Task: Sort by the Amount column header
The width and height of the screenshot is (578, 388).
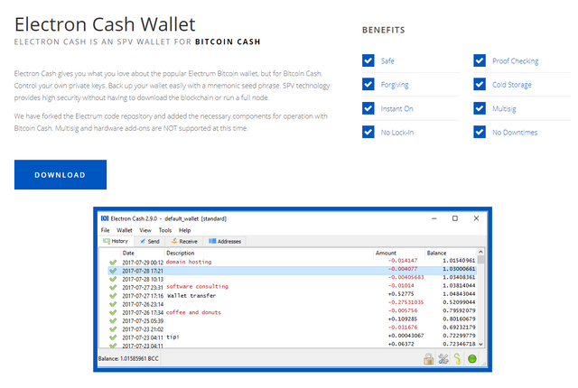Action: pos(399,253)
